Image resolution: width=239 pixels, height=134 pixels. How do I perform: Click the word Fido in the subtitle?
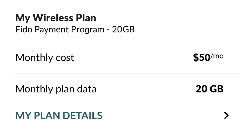[23, 30]
